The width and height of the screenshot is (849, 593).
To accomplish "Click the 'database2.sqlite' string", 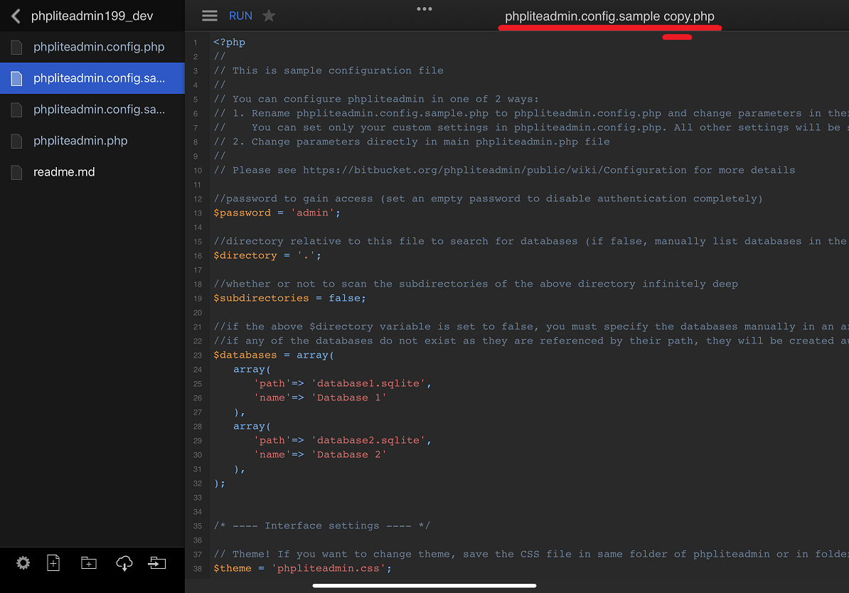I will tap(368, 440).
